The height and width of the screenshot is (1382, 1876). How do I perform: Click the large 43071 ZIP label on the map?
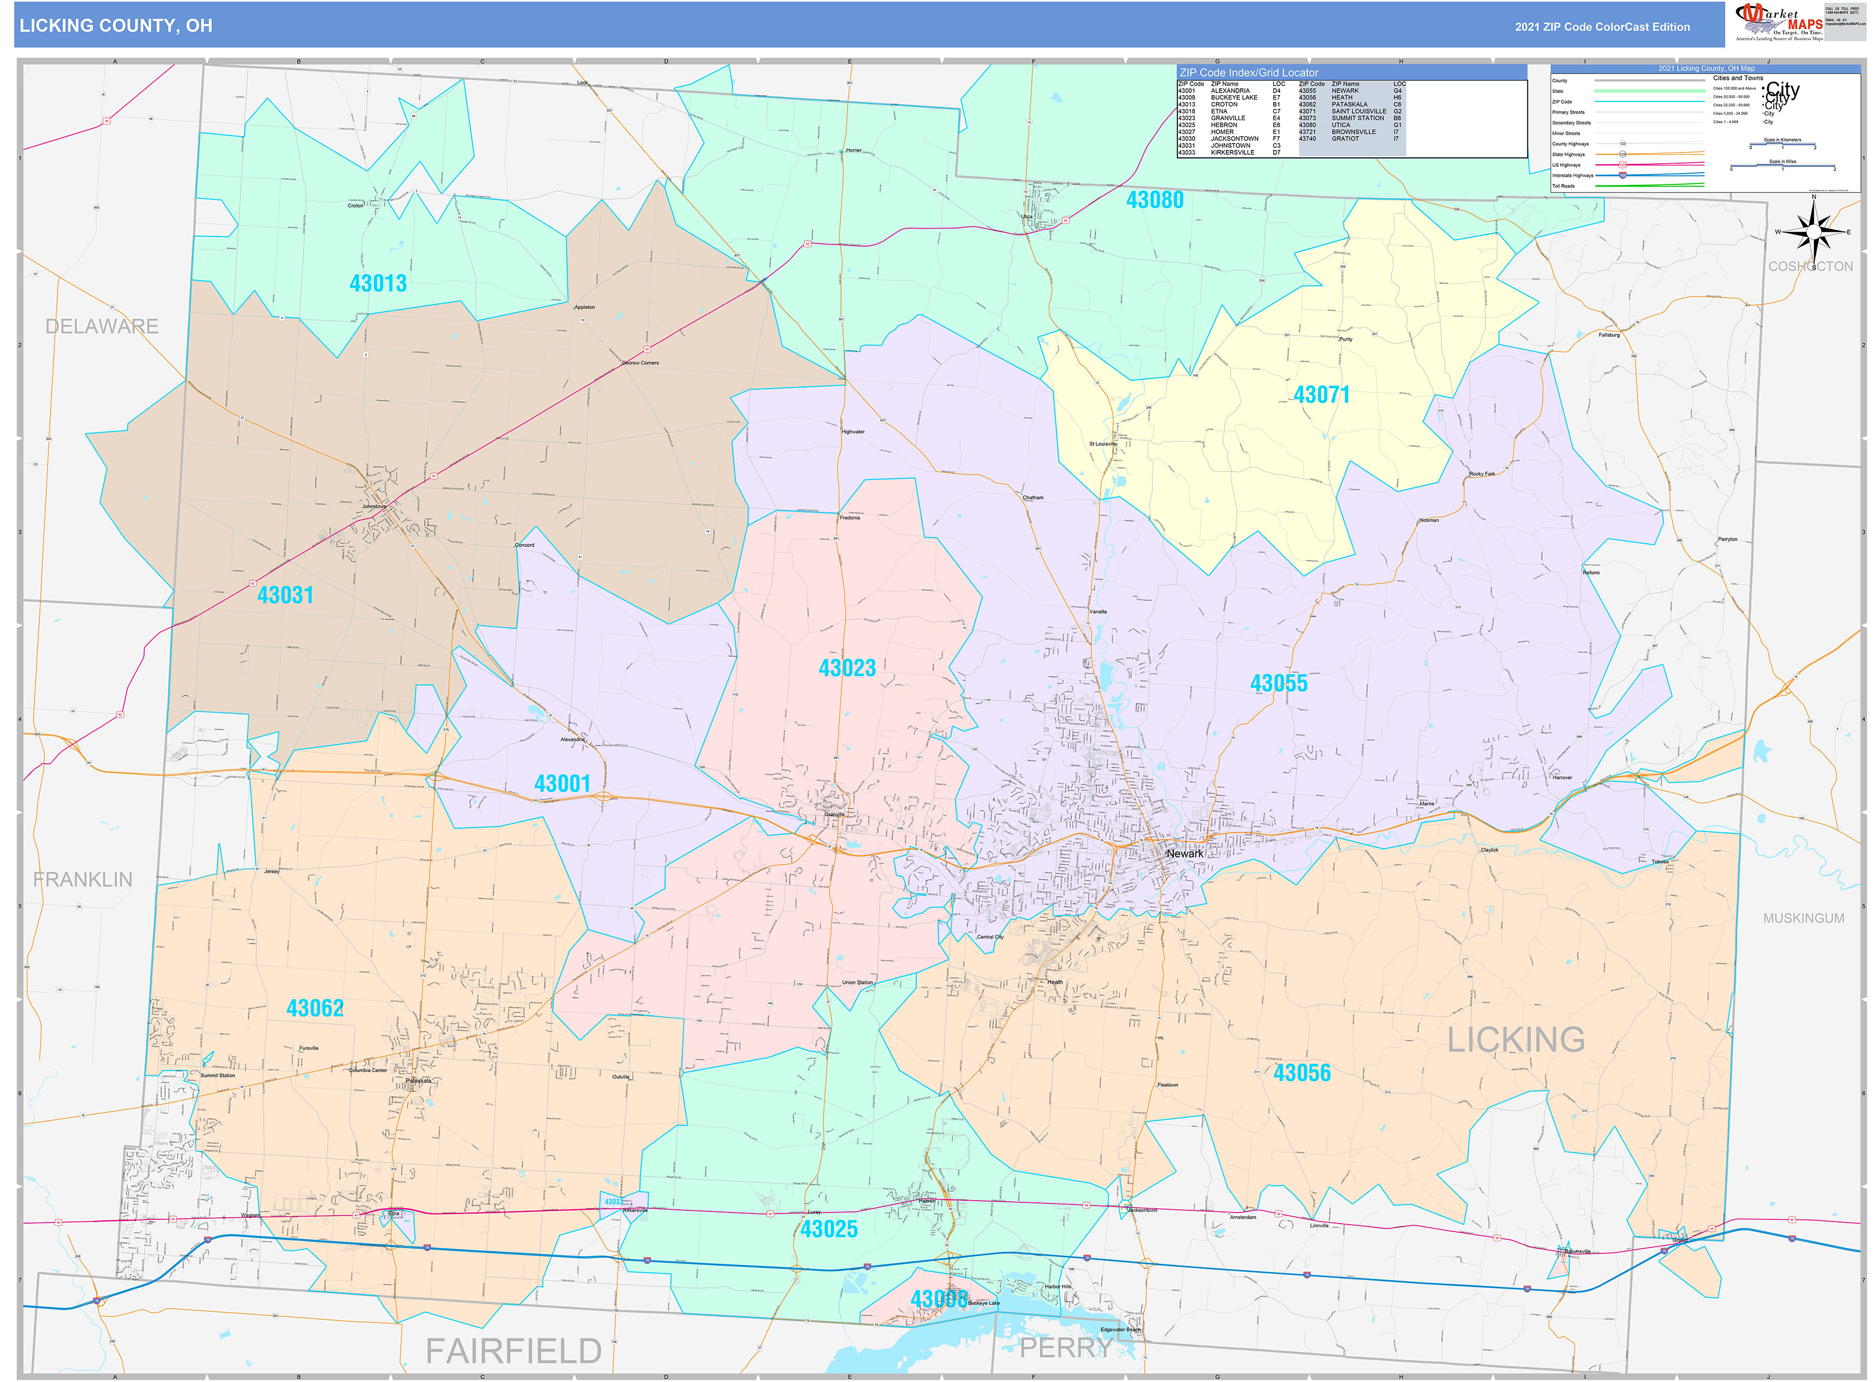pyautogui.click(x=1321, y=395)
